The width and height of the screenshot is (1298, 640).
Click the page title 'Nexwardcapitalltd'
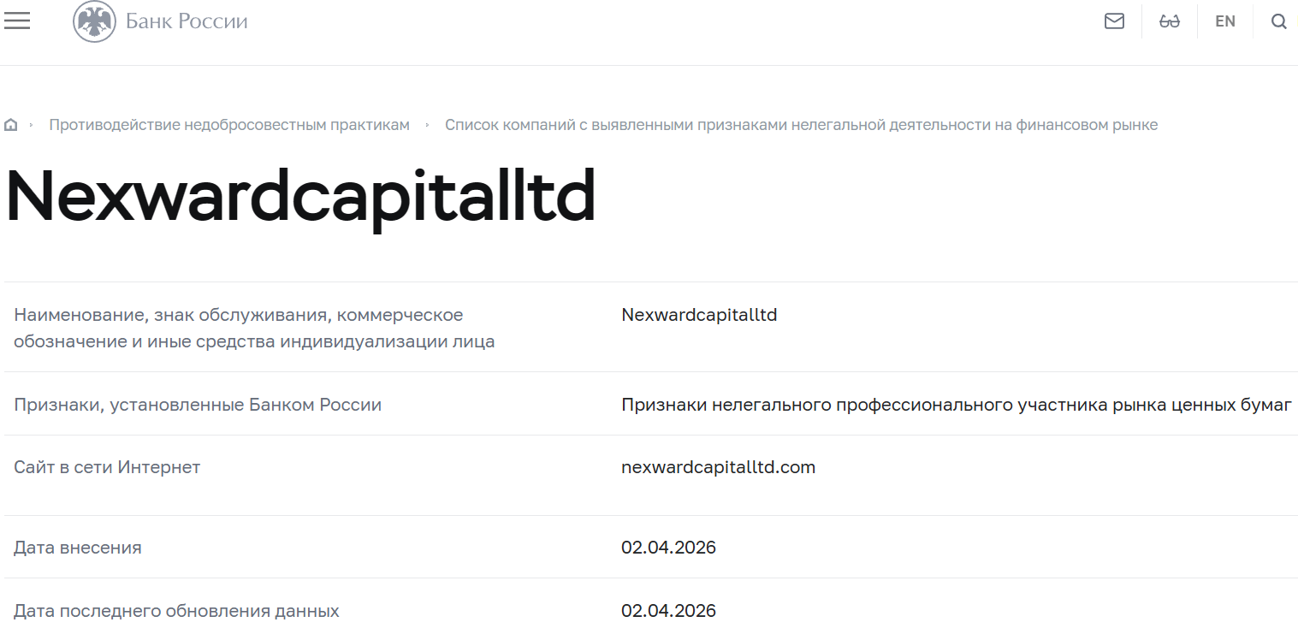pyautogui.click(x=299, y=195)
